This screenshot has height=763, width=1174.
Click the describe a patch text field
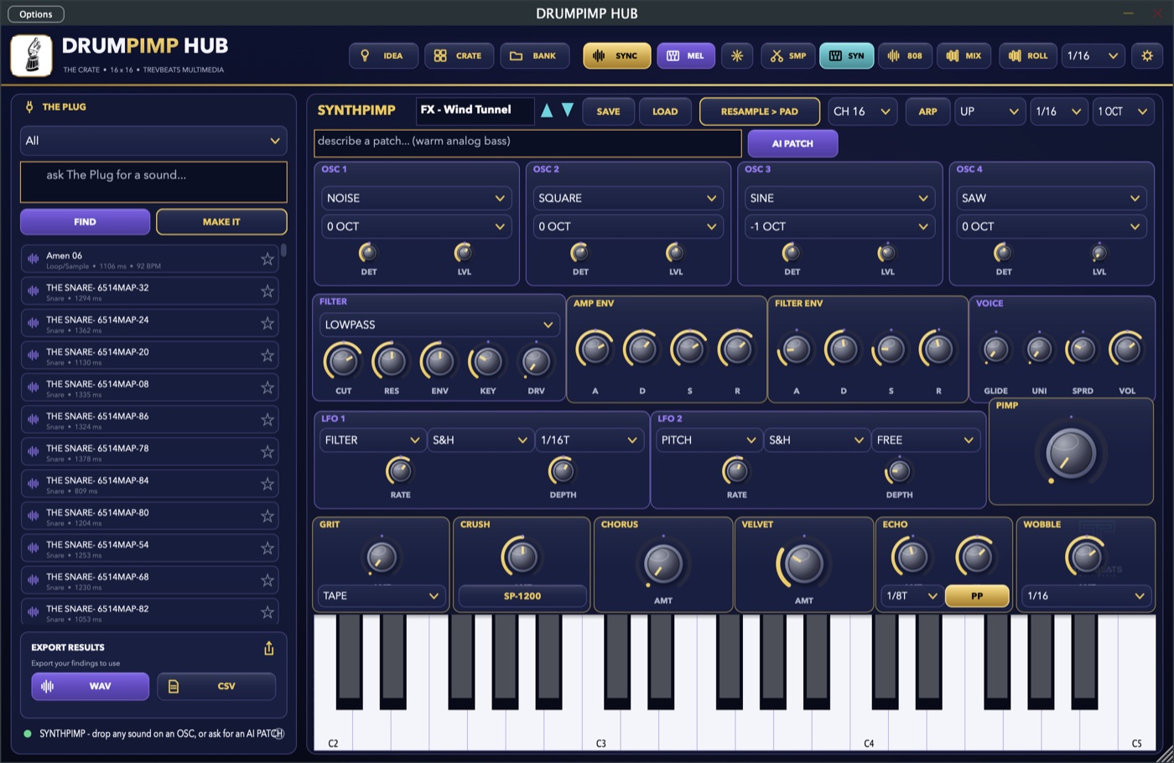(x=528, y=143)
